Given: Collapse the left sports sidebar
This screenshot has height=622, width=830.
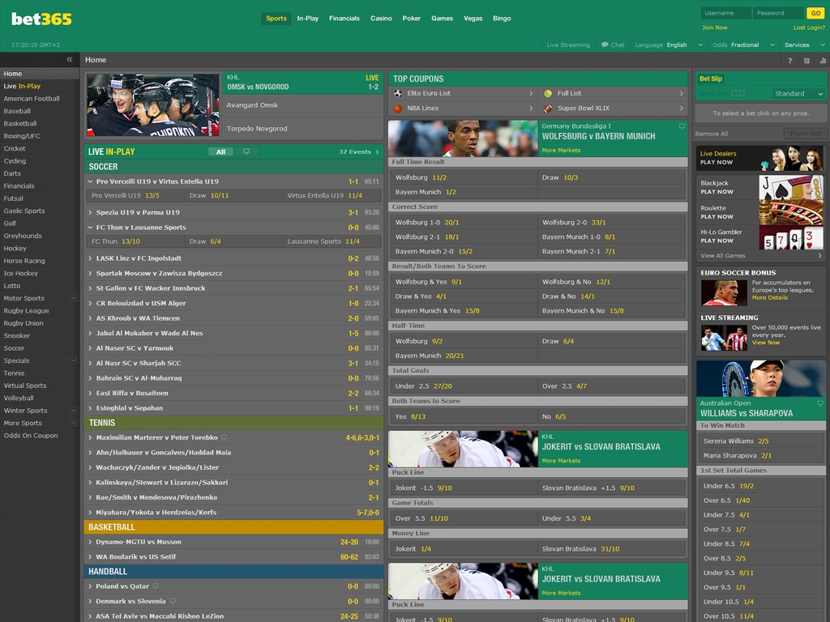Looking at the screenshot, I should (x=69, y=60).
